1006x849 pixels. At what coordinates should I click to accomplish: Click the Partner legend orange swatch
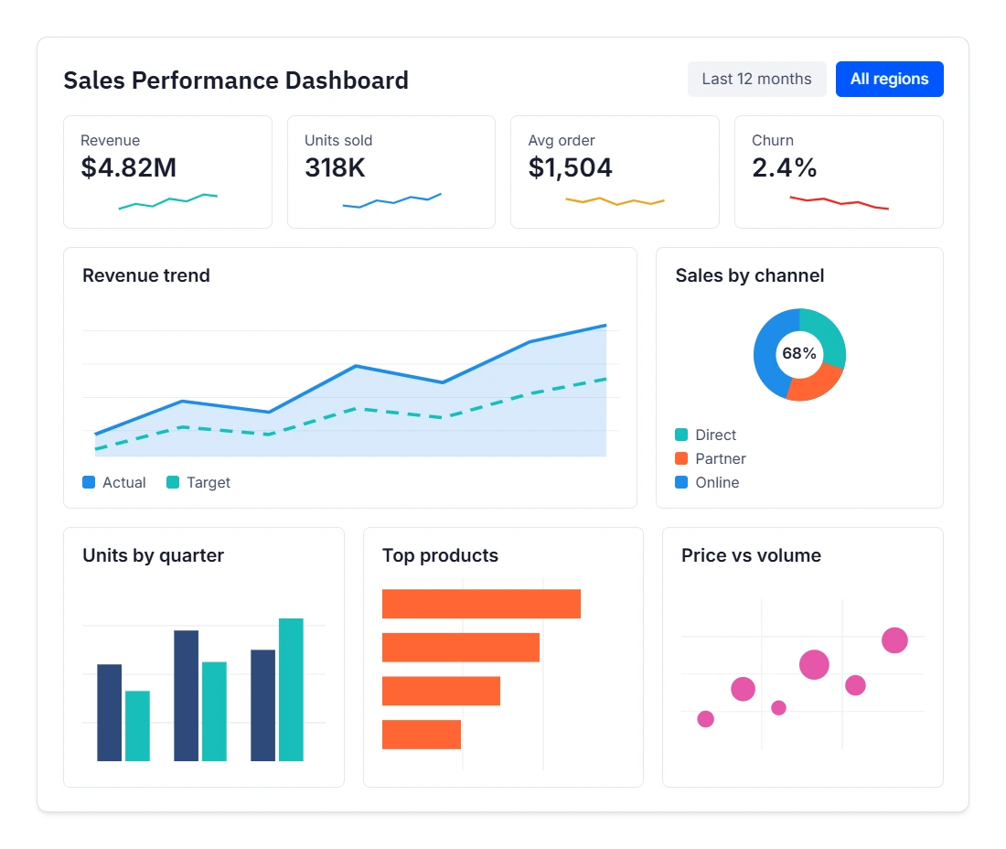[681, 458]
